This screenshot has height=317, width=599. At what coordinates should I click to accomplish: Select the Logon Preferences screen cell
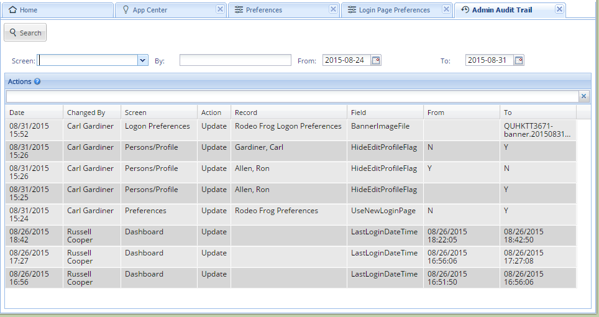[159, 131]
